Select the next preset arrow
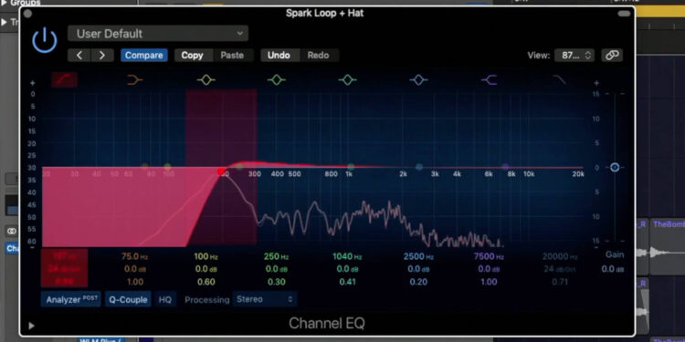Image resolution: width=685 pixels, height=342 pixels. pyautogui.click(x=102, y=56)
